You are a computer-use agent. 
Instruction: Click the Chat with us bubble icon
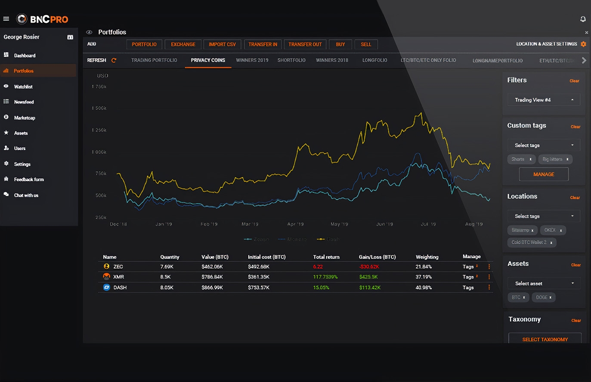pyautogui.click(x=6, y=195)
